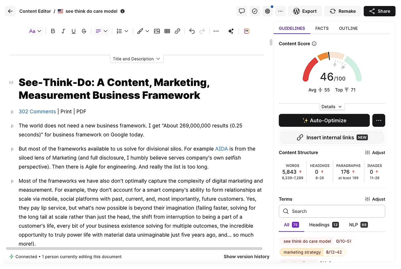Go back using the arrow button

coord(10,11)
